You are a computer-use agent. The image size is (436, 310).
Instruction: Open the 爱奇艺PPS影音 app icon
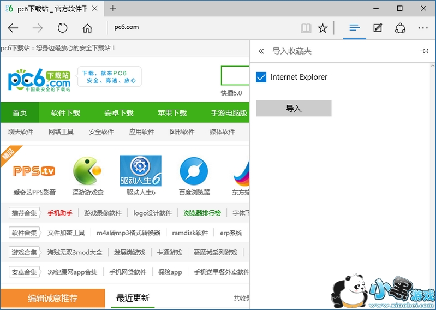[34, 171]
